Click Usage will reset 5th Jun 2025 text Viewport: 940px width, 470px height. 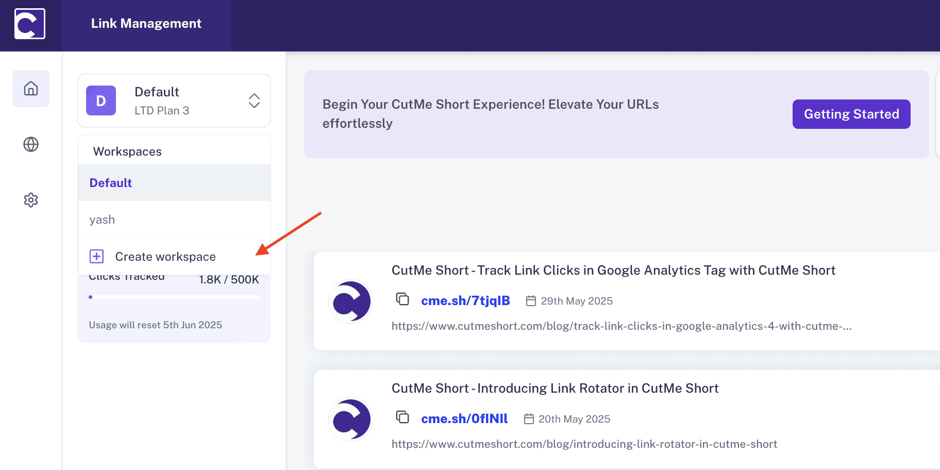point(155,325)
